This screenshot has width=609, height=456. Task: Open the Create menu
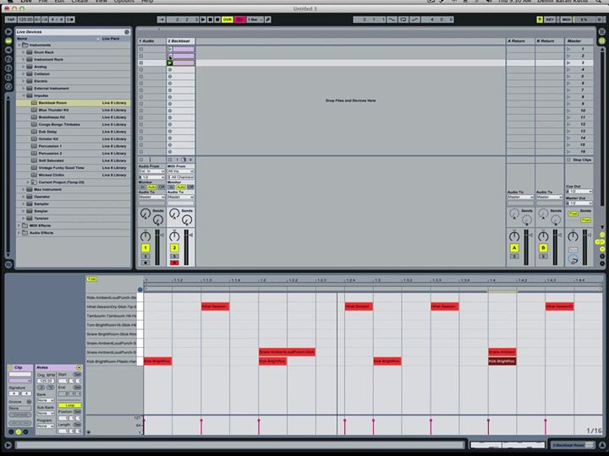(80, 1)
